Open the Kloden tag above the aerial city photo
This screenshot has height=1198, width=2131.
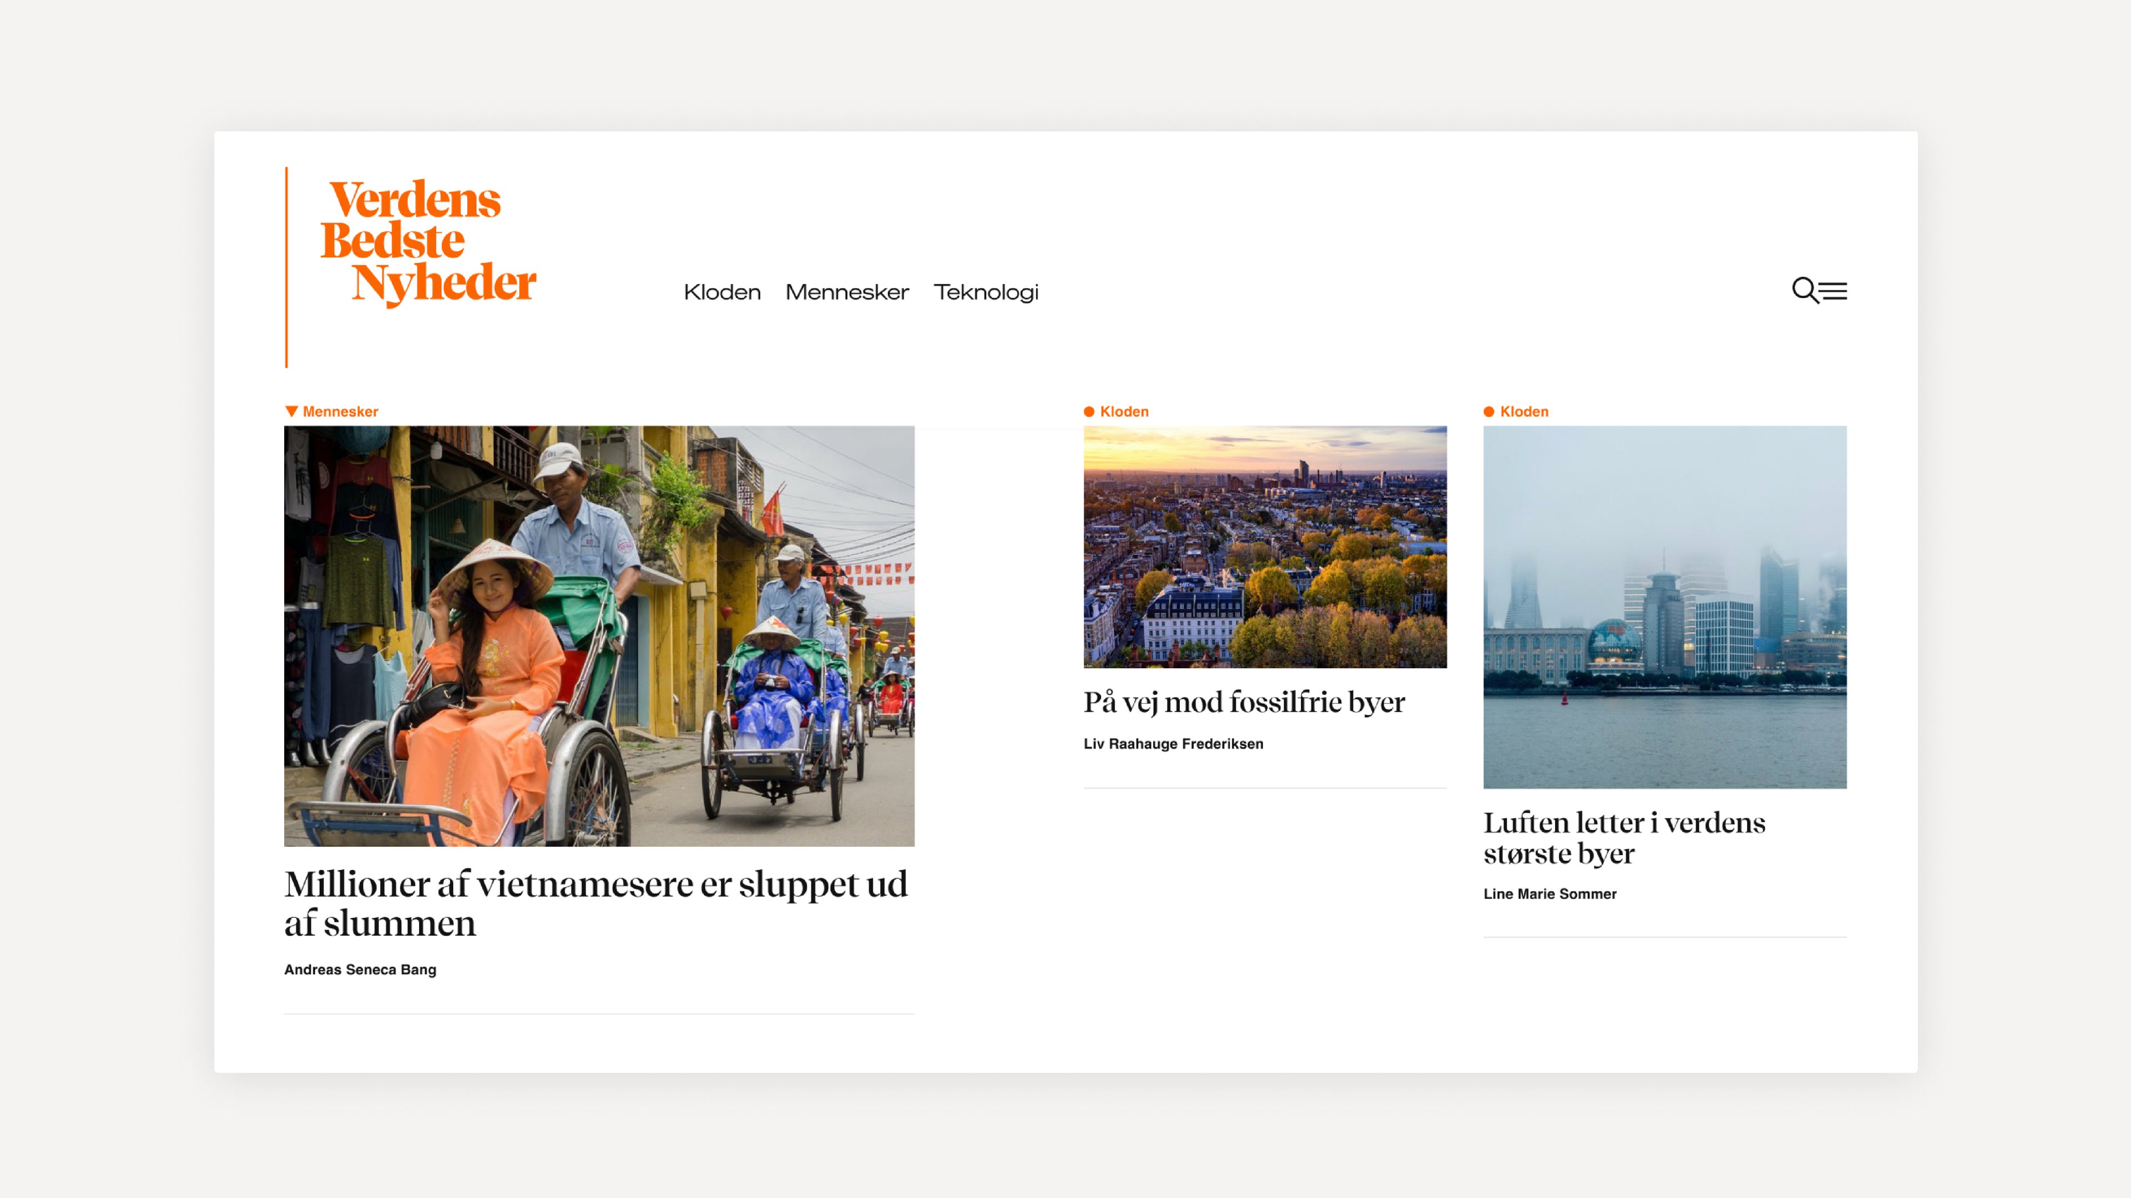pos(1124,412)
